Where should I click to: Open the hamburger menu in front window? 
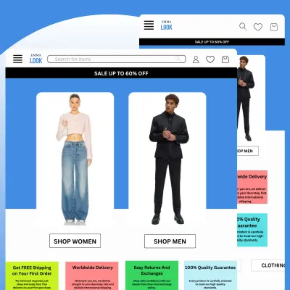point(17,59)
